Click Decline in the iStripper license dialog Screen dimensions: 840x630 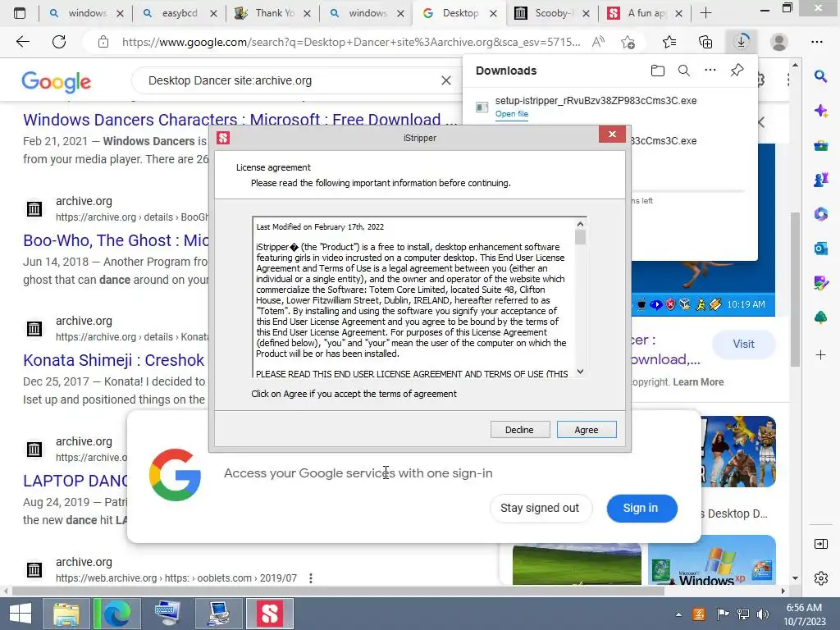519,430
